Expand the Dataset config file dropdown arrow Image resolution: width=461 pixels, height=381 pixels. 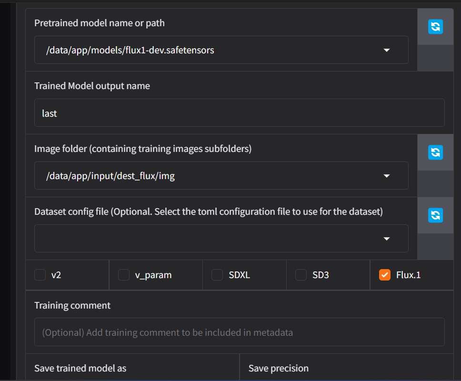pos(387,239)
